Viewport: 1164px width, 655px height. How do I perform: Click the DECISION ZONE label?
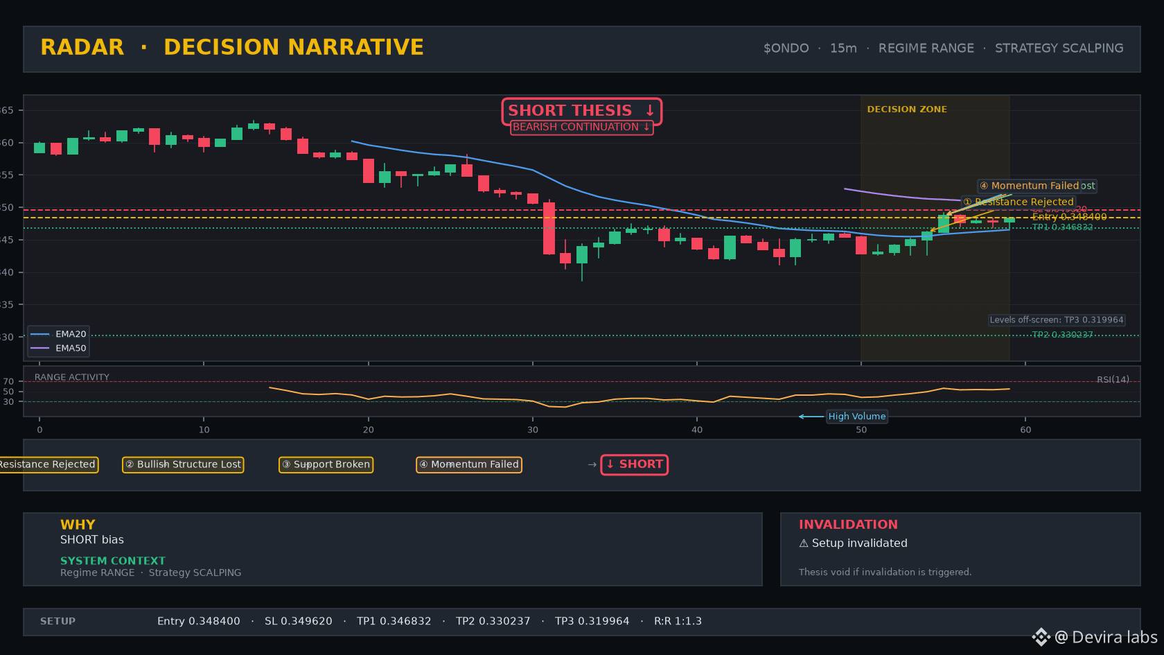pos(907,110)
